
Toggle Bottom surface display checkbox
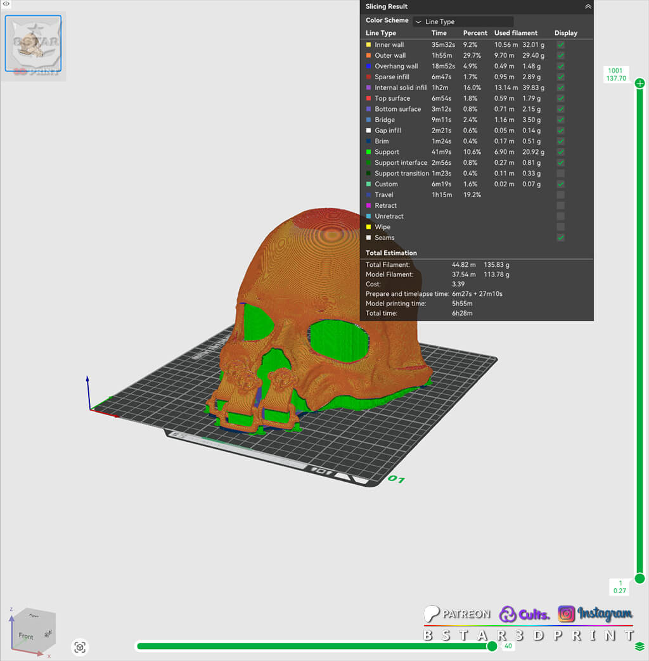(560, 109)
